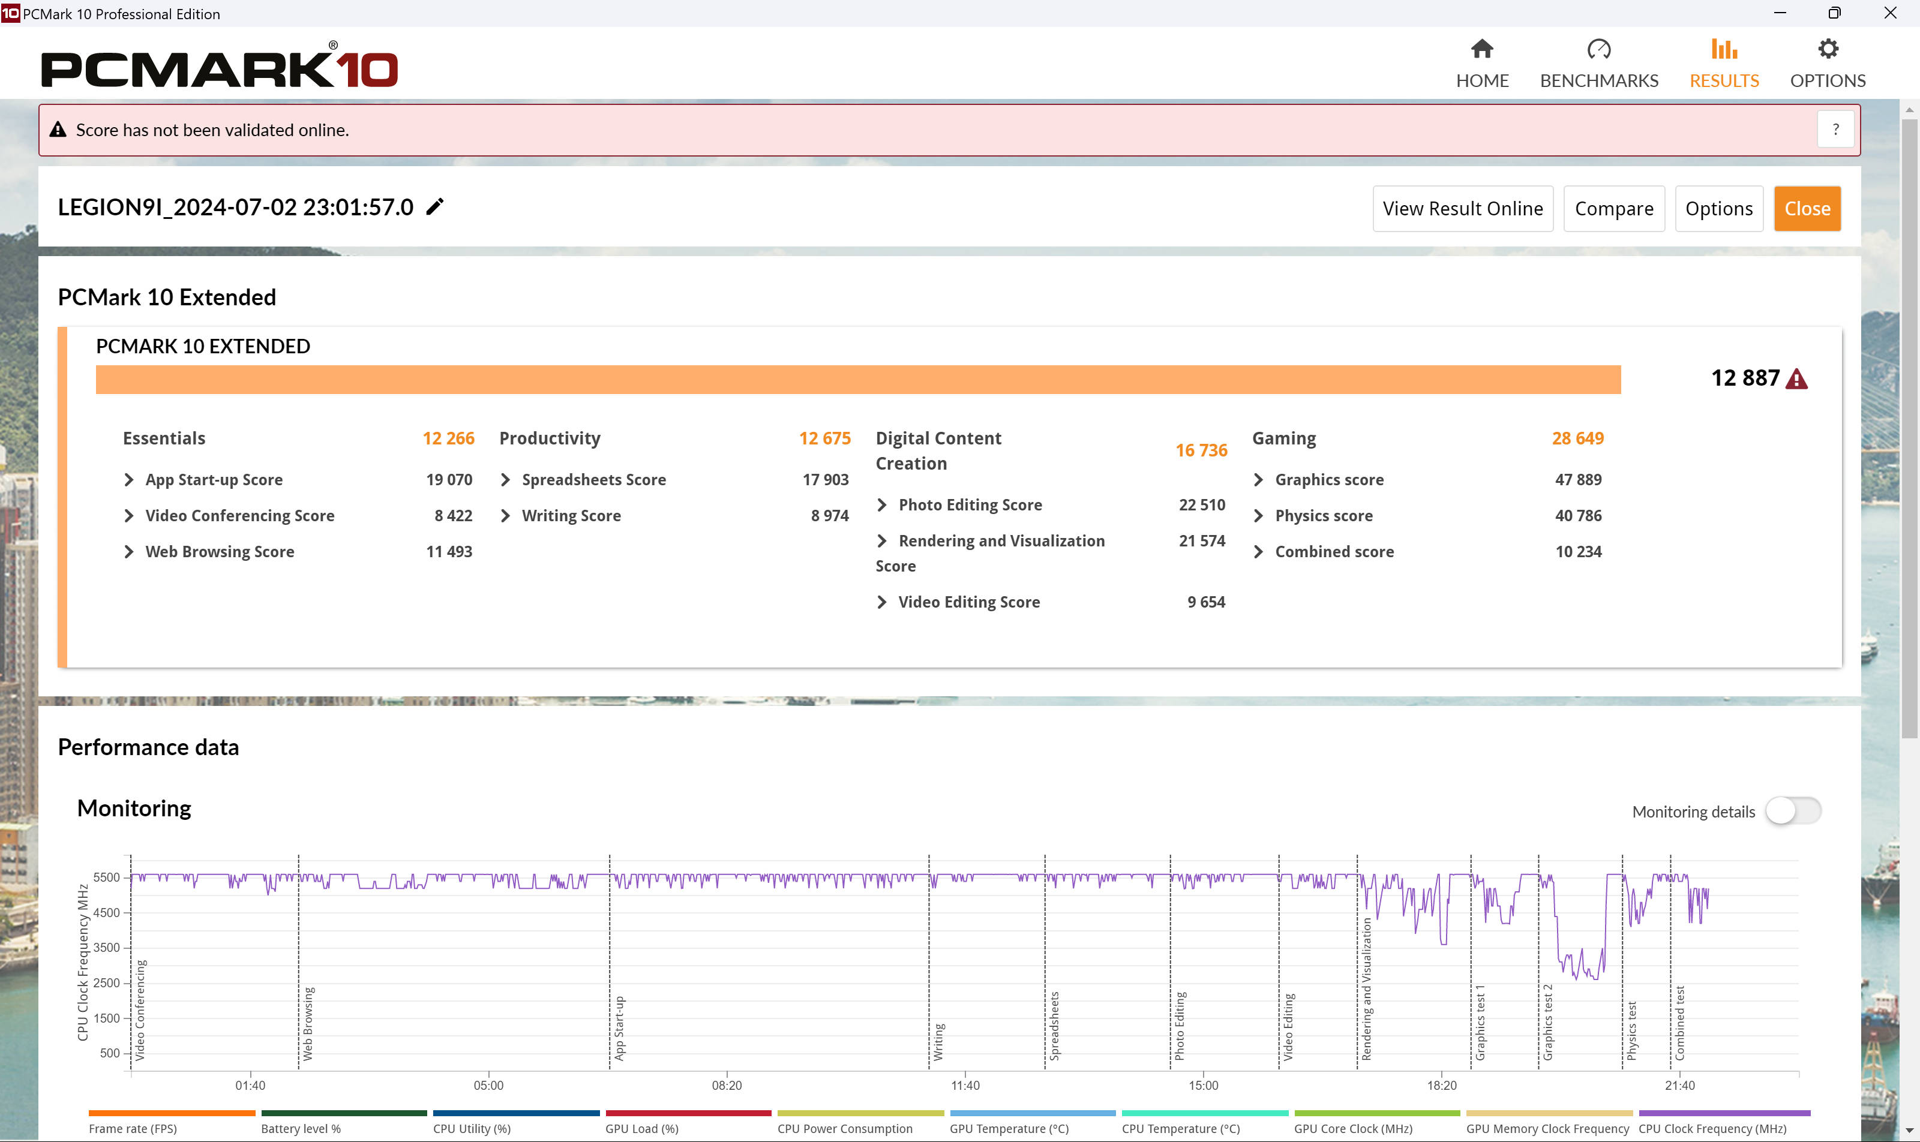Expand App Start-up Score
The width and height of the screenshot is (1920, 1142).
(128, 479)
